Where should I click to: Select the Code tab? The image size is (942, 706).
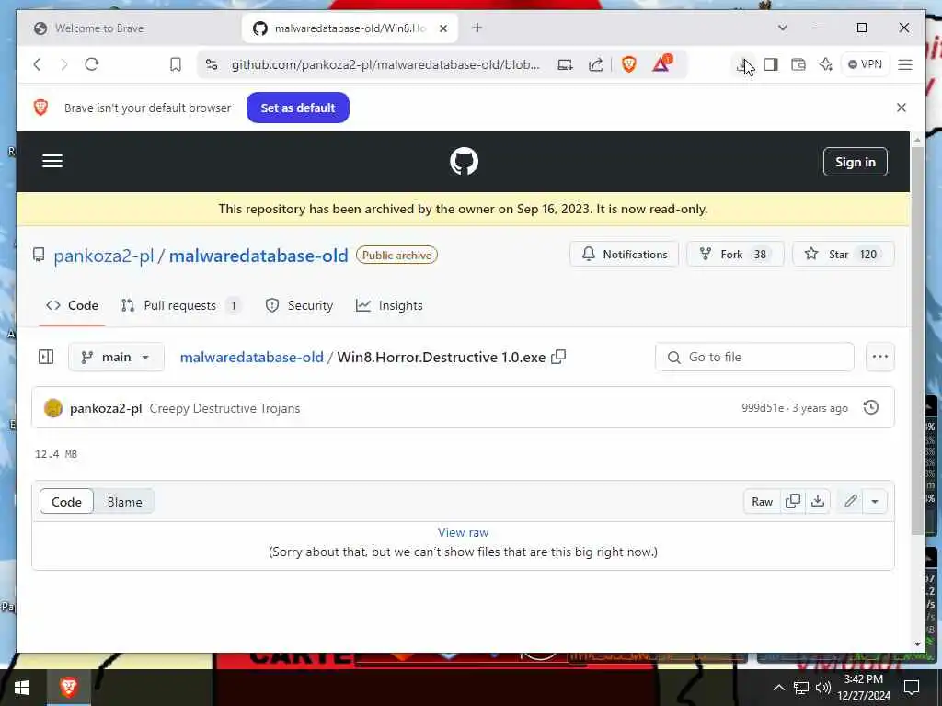tap(72, 305)
